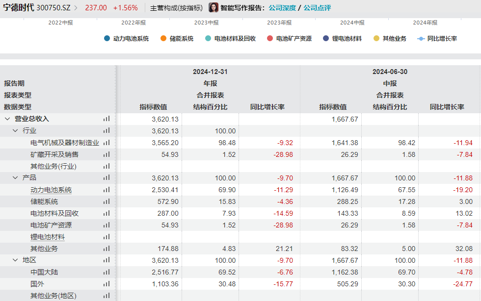Click 2024-12-31 report period header
The width and height of the screenshot is (481, 301).
click(210, 72)
